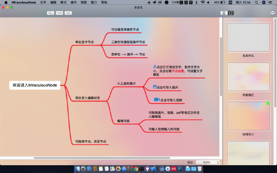277x173 pixels.
Task: Select the 系统样式 theme thumbnail
Action: pyautogui.click(x=248, y=37)
